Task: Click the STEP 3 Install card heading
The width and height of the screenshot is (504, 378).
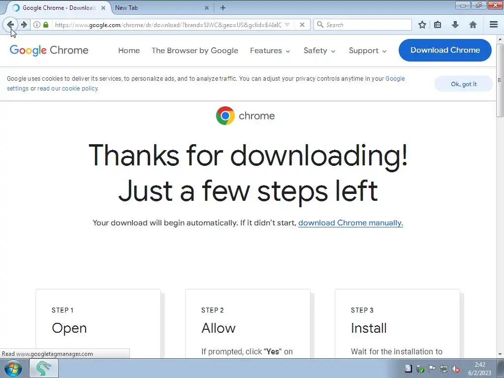Action: (x=369, y=328)
